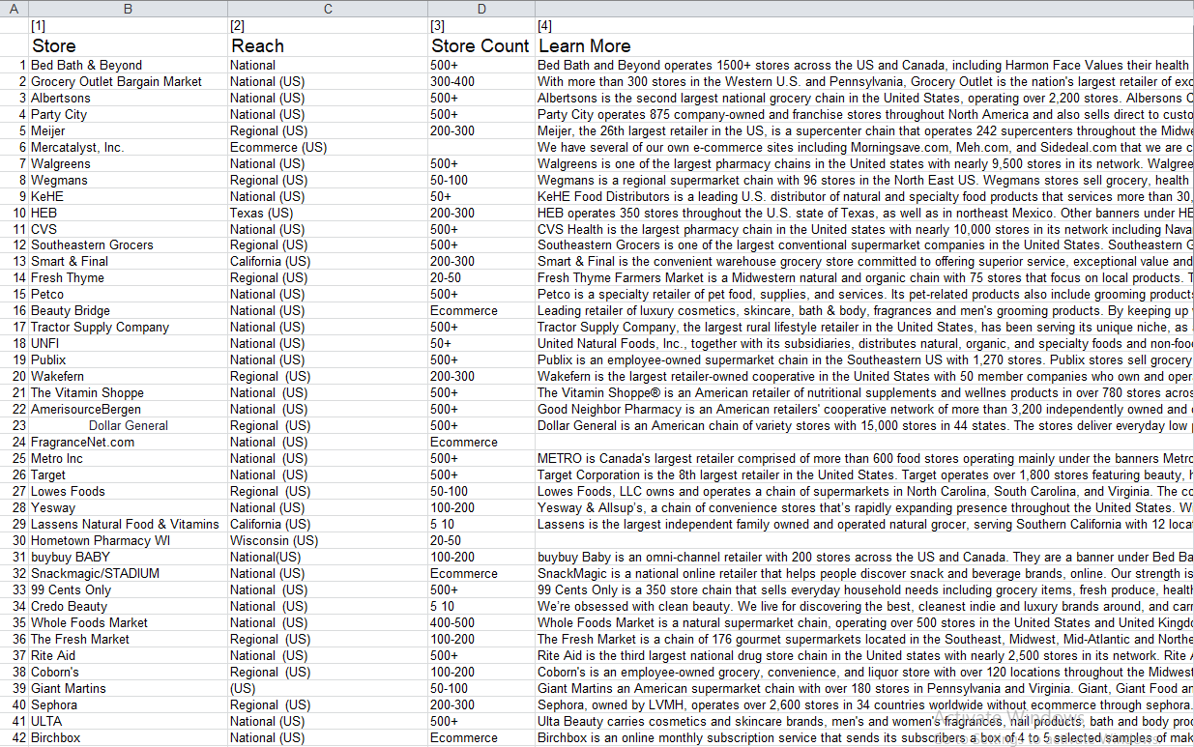Click the Store header cell
Screen dimensions: 1194x747
[128, 45]
